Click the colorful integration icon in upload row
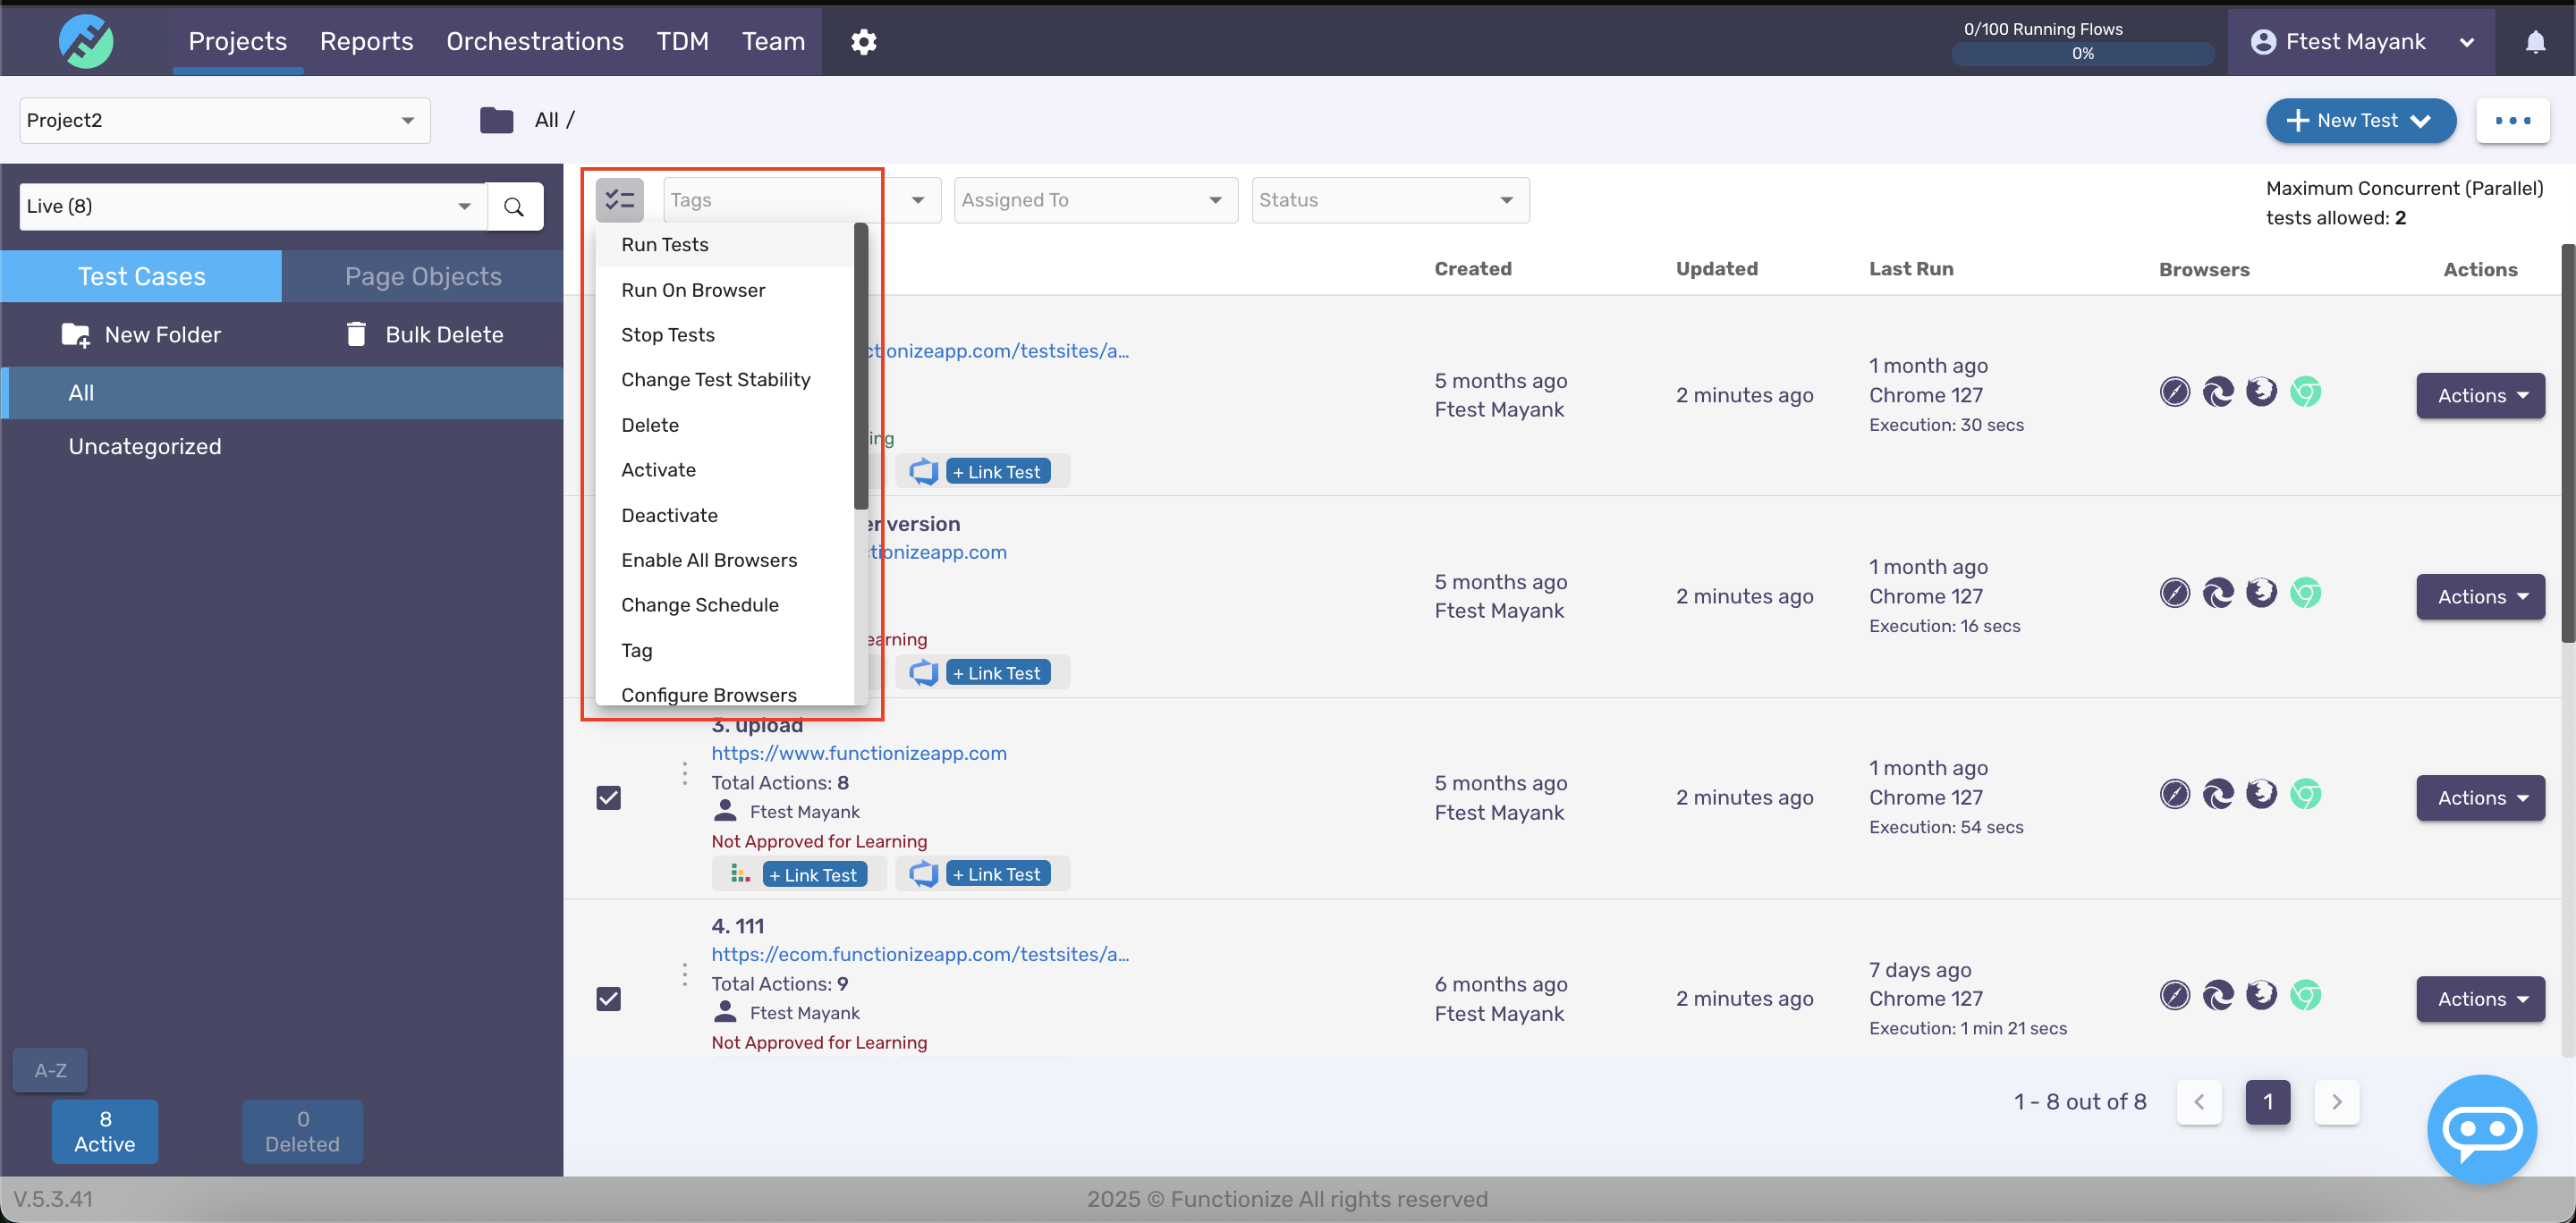This screenshot has height=1223, width=2576. 740,874
